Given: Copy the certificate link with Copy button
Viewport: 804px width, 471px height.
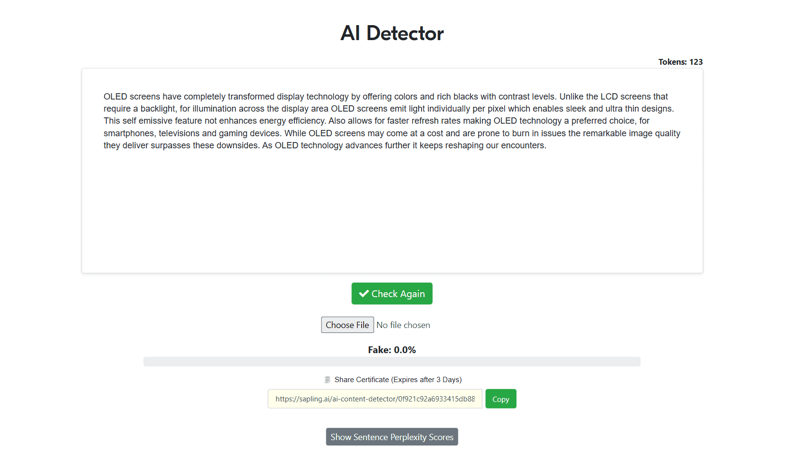Looking at the screenshot, I should [501, 399].
